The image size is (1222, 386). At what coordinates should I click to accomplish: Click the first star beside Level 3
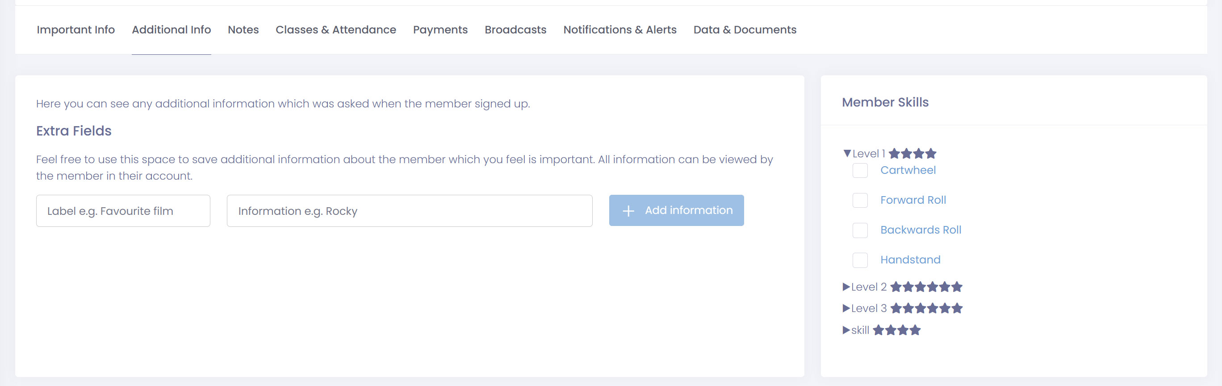point(896,308)
